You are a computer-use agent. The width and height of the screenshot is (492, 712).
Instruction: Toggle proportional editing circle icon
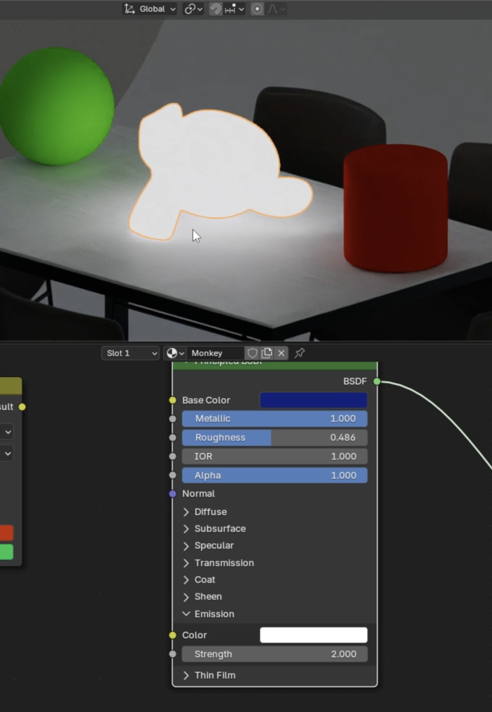click(x=257, y=9)
